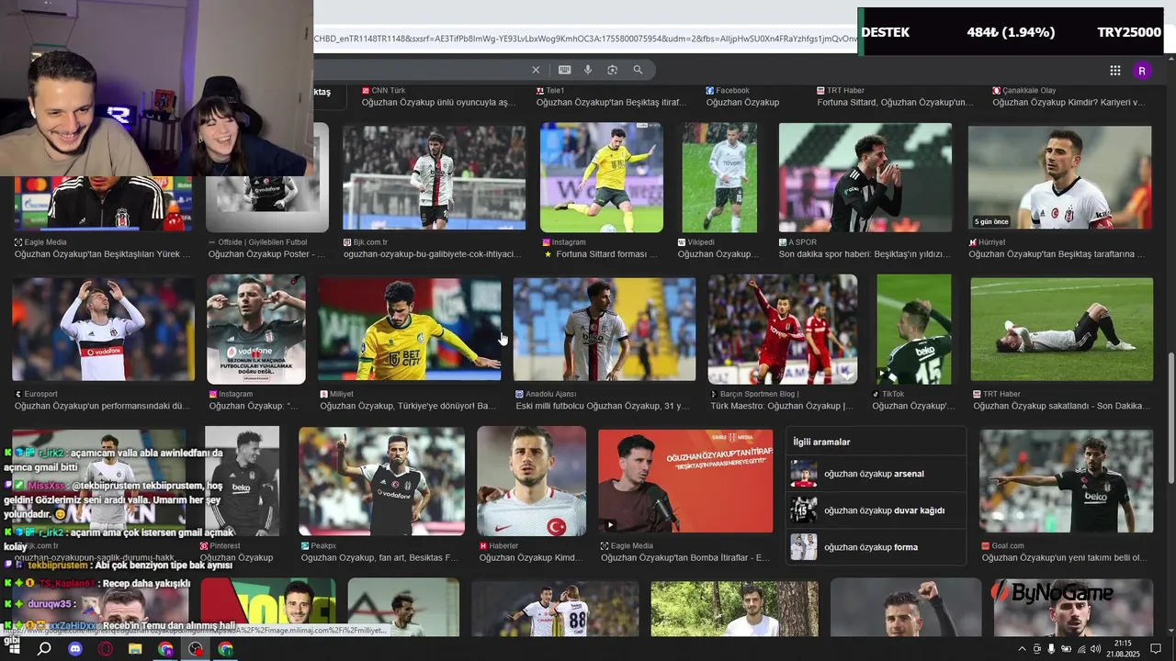The height and width of the screenshot is (661, 1176).
Task: Open the Hürriyet result tagged 5 gün önce
Action: pyautogui.click(x=1059, y=178)
